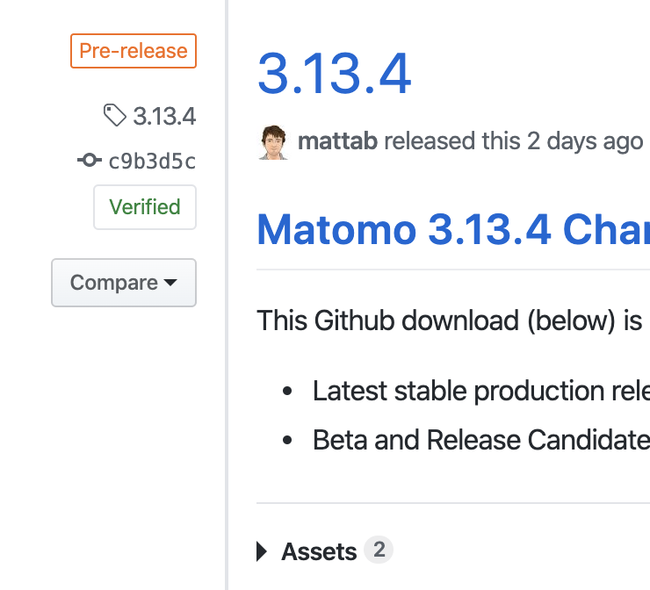The width and height of the screenshot is (650, 590).
Task: Click the 'released this 2 days ago' text
Action: [x=514, y=141]
